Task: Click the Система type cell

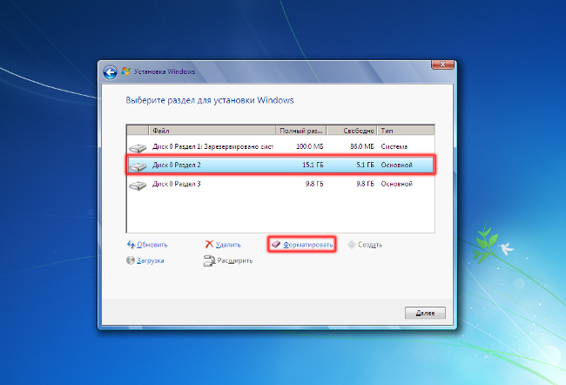Action: (x=394, y=146)
